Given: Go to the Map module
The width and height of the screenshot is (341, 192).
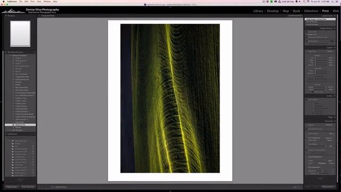Looking at the screenshot, I should tap(286, 11).
